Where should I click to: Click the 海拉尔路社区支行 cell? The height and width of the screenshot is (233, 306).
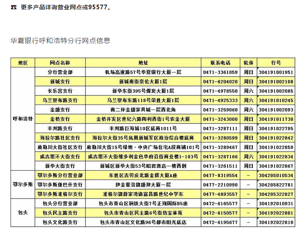pos(60,138)
